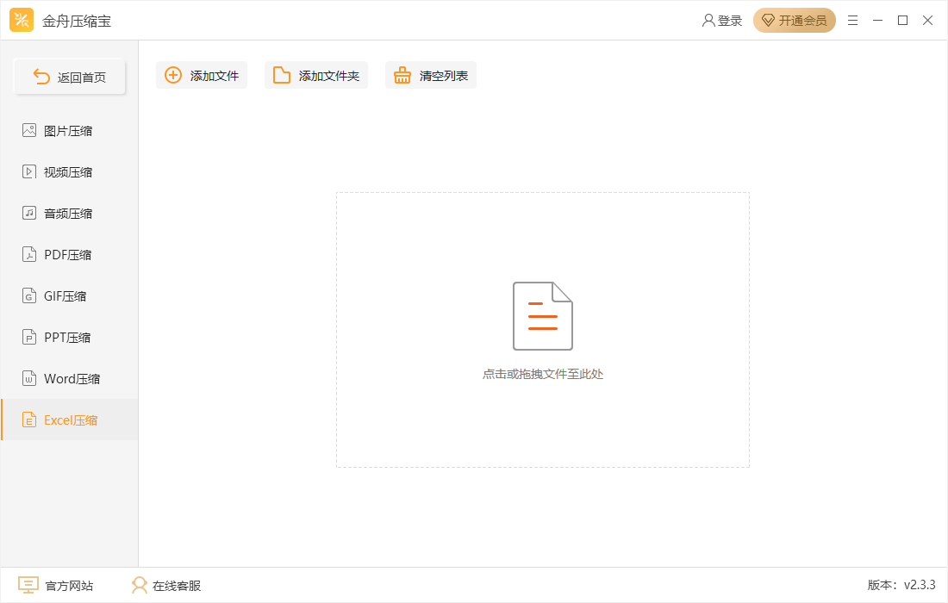
Task: Click the 开通会员 membership button
Action: point(794,20)
